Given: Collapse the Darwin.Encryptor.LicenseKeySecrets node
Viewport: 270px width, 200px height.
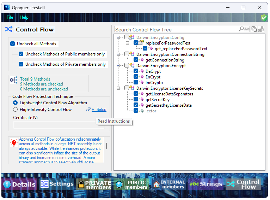Looking at the screenshot, I should [x=118, y=88].
